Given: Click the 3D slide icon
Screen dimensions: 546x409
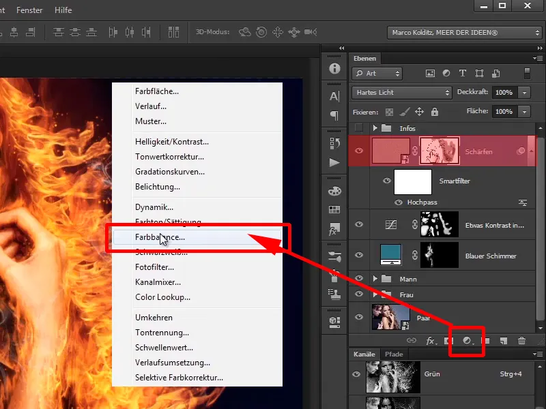Looking at the screenshot, I should [x=294, y=32].
